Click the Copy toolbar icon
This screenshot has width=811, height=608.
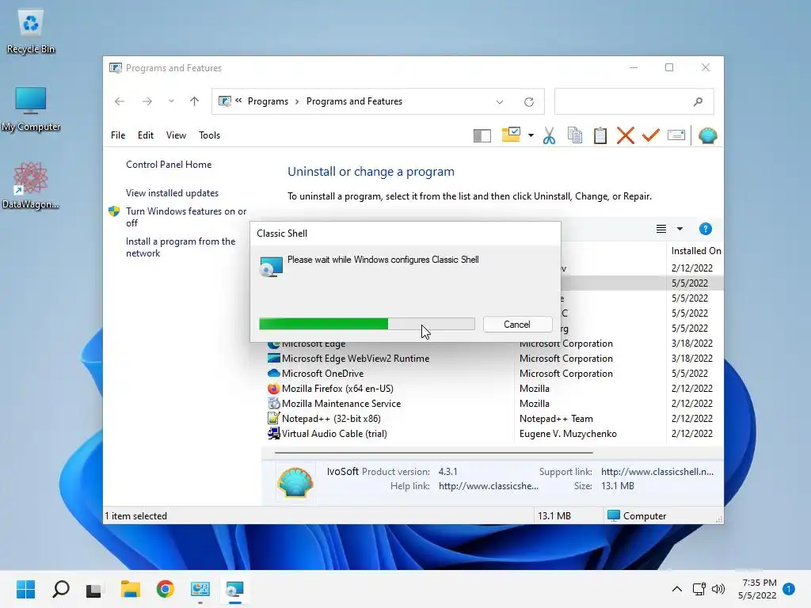[x=575, y=135]
